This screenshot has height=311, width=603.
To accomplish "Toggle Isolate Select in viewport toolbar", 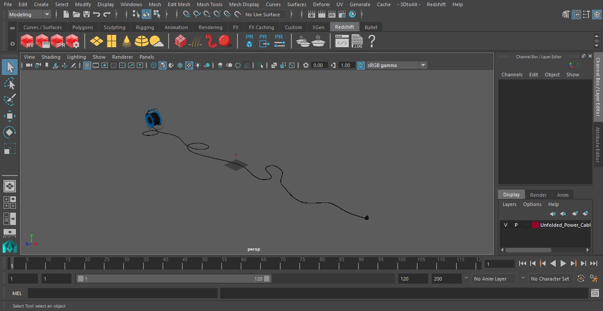I will pyautogui.click(x=260, y=65).
